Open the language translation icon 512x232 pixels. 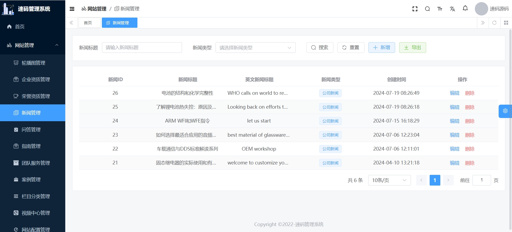pyautogui.click(x=452, y=9)
